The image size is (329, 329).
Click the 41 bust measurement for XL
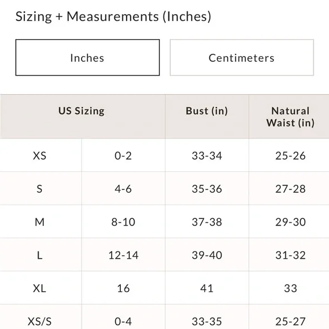tap(207, 288)
